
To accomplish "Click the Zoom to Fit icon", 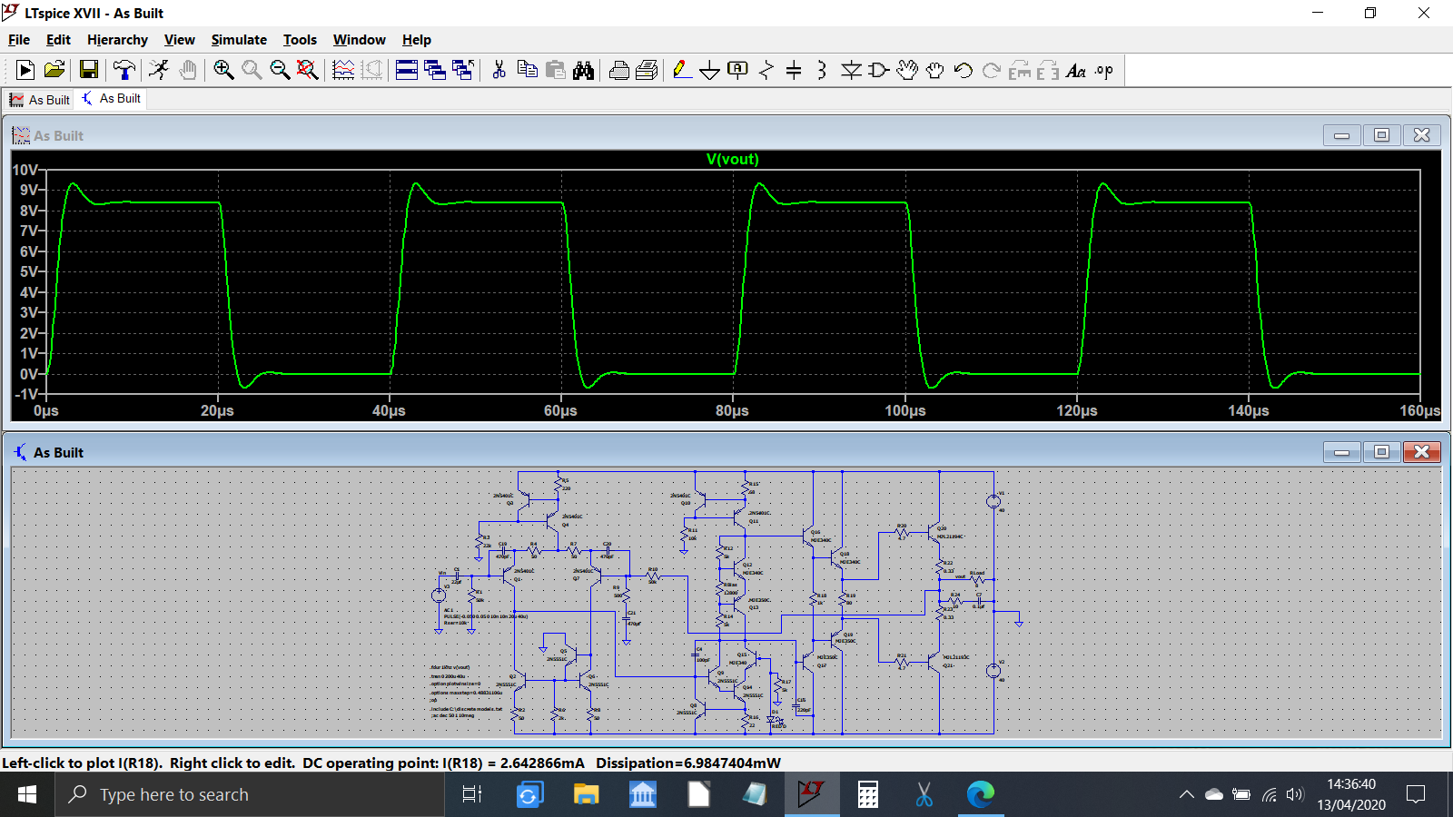I will coord(308,70).
